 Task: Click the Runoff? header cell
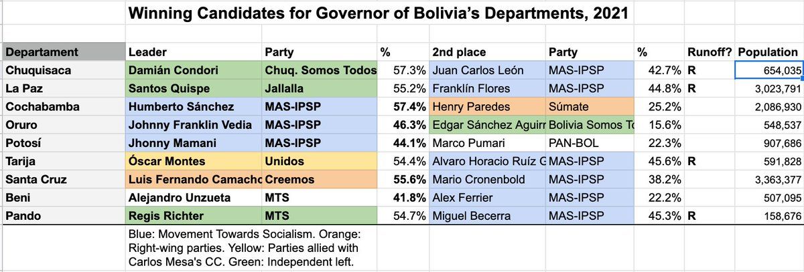[710, 52]
